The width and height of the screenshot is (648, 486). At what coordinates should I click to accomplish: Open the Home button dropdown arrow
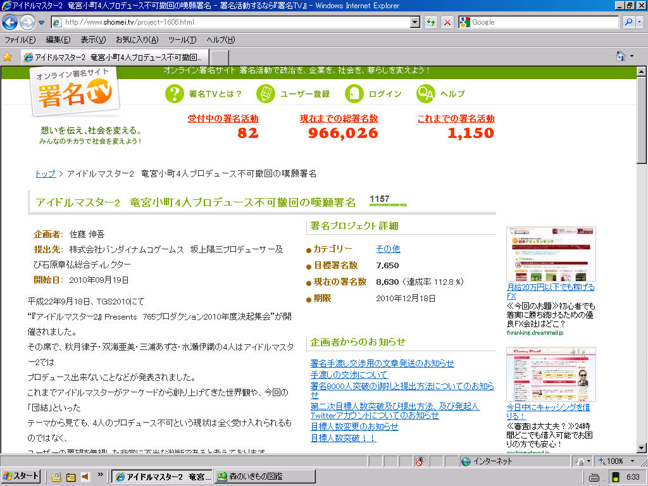click(x=632, y=56)
